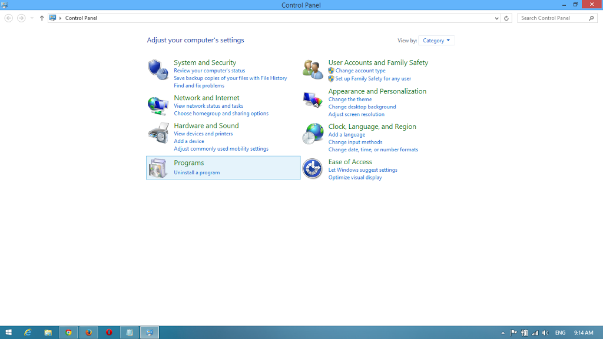
Task: Click the Network and Internet globe icon
Action: [x=158, y=105]
